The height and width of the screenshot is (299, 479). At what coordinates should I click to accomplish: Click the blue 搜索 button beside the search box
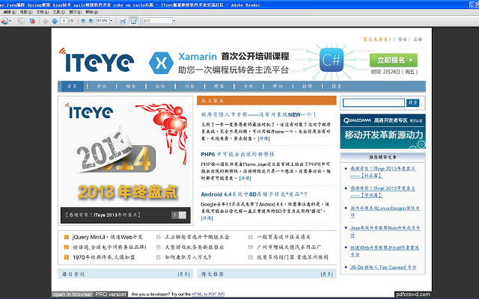click(412, 103)
